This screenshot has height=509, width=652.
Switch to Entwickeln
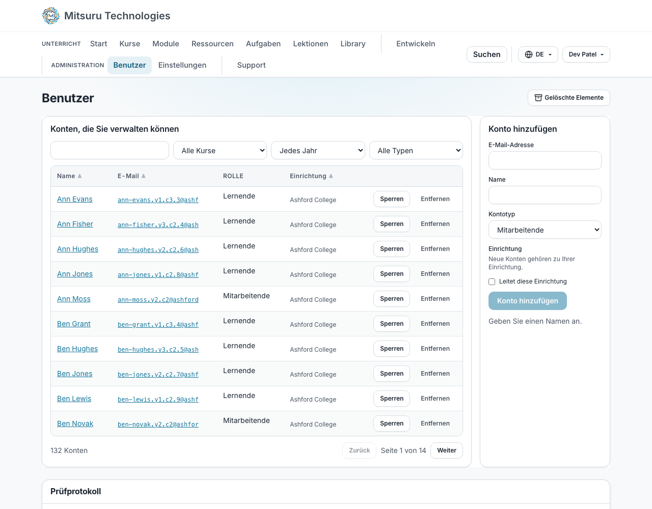click(x=416, y=44)
